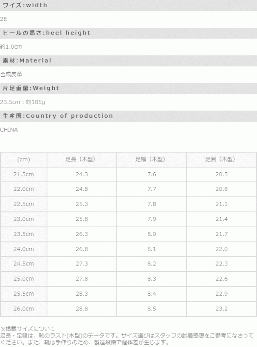This screenshot has width=257, height=347.
Task: Click the 25.8 foot length cell
Action: click(x=82, y=219)
